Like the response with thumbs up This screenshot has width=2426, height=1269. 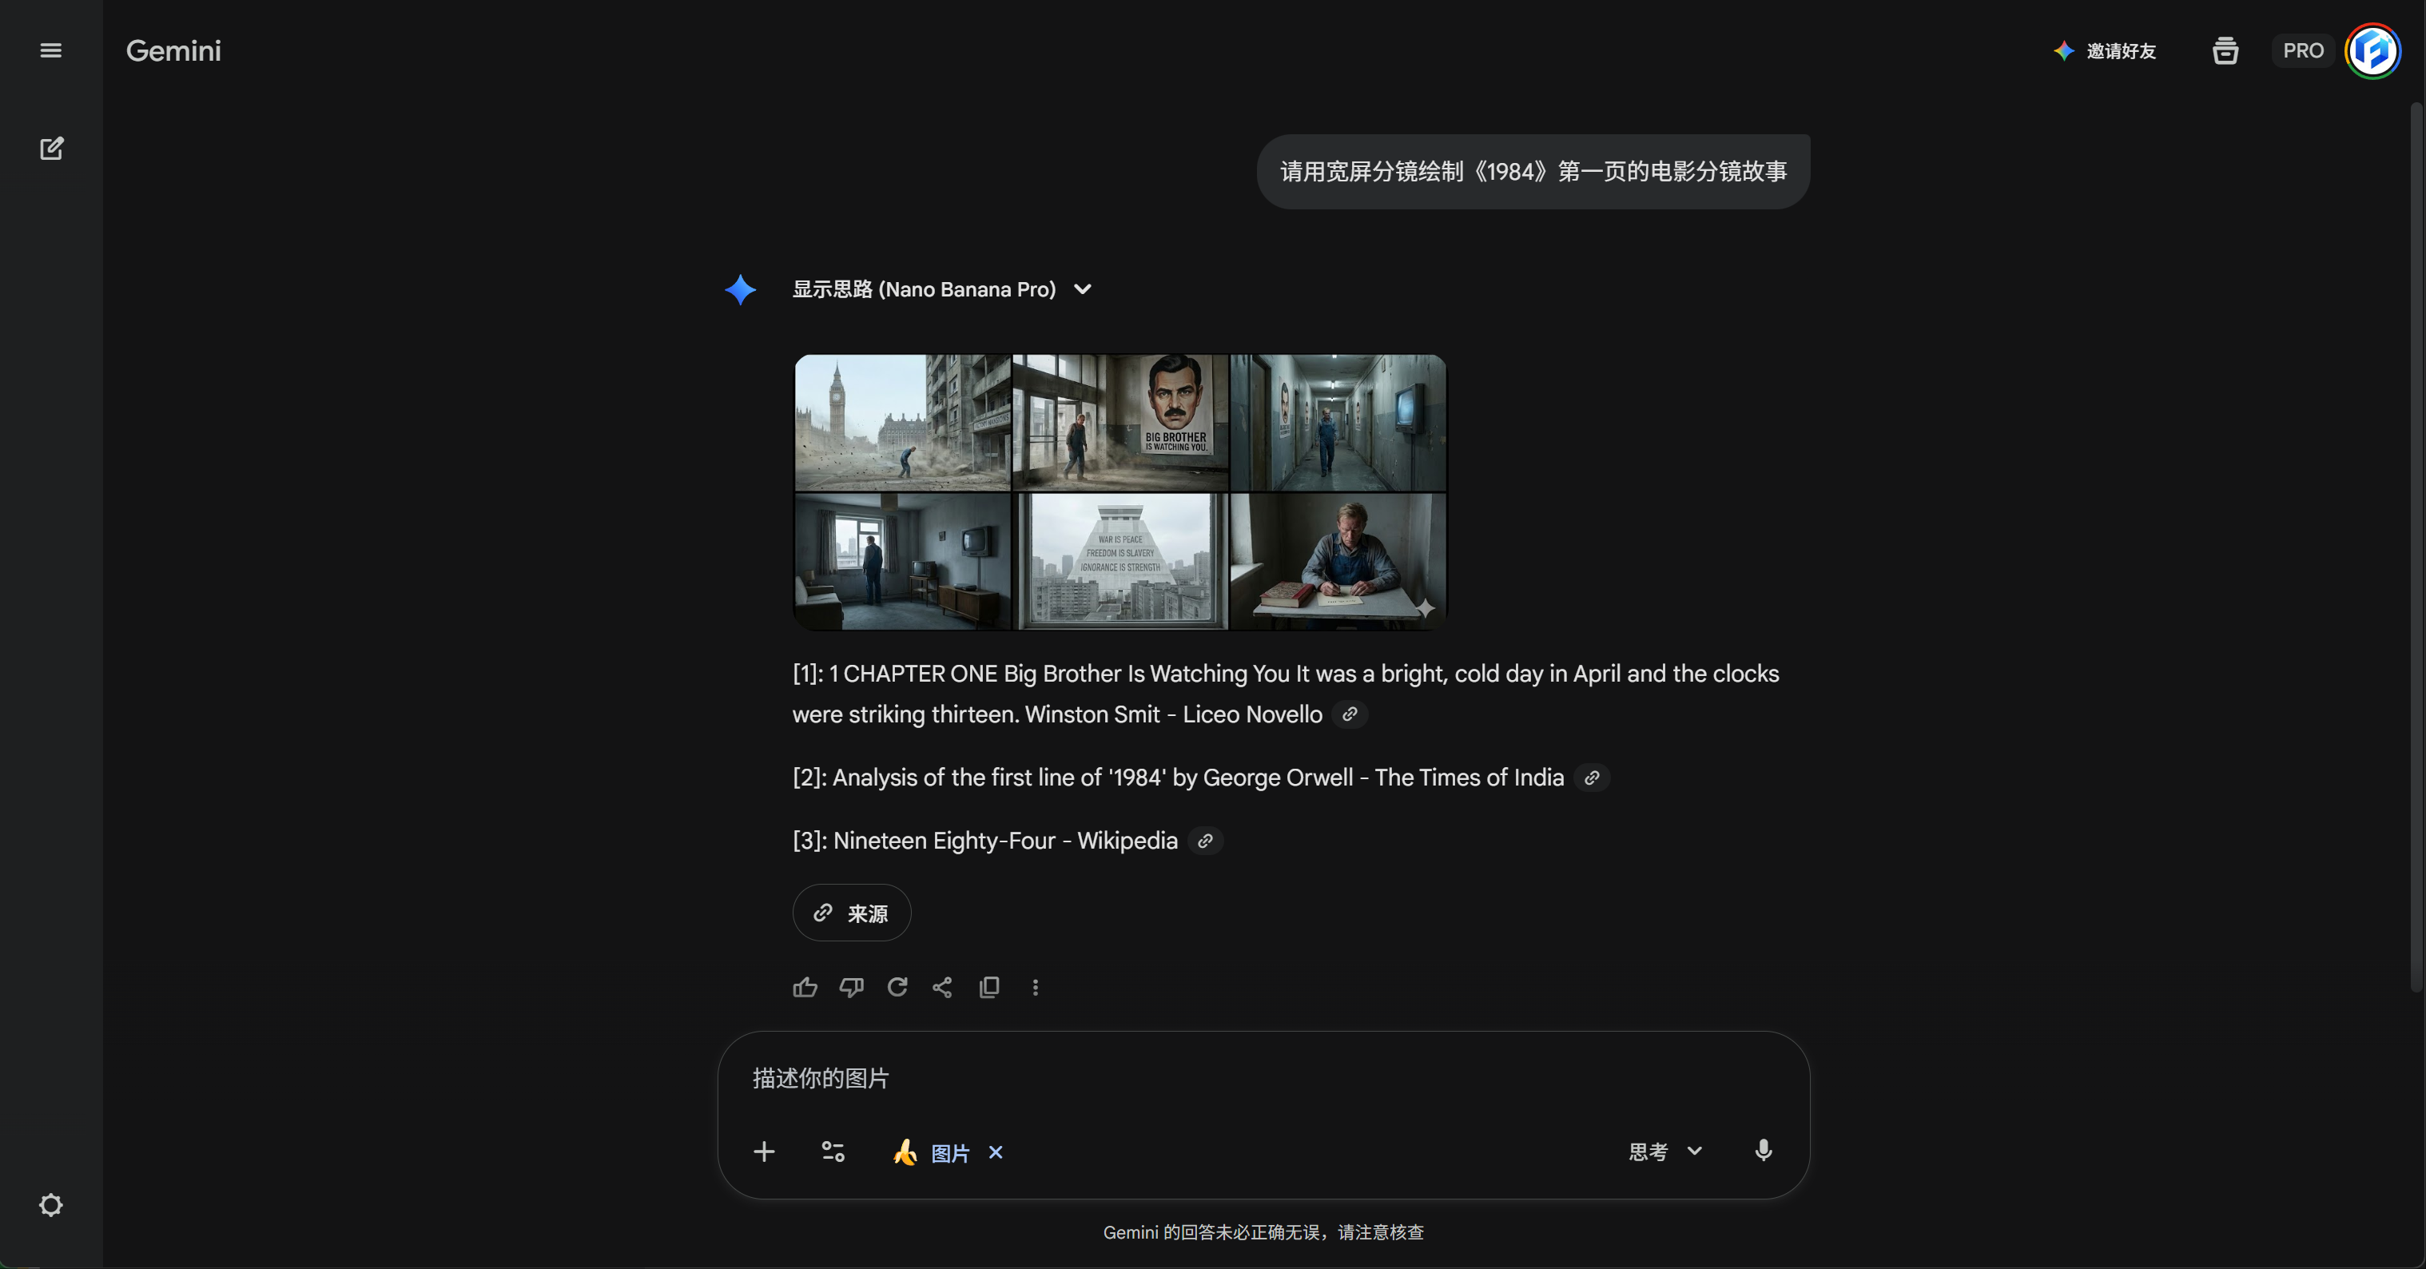pos(805,988)
